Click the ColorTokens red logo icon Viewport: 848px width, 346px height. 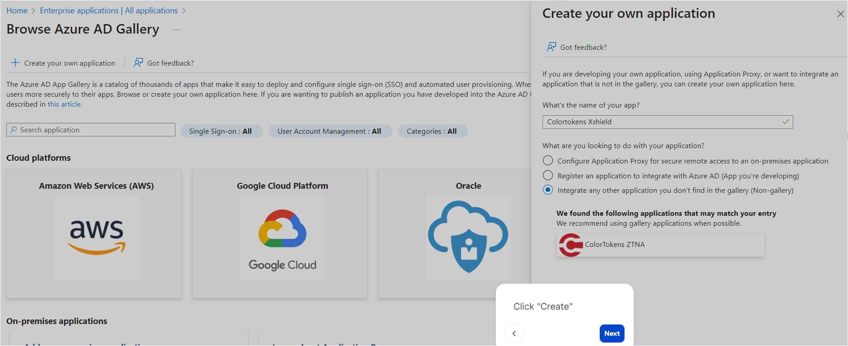coord(570,245)
